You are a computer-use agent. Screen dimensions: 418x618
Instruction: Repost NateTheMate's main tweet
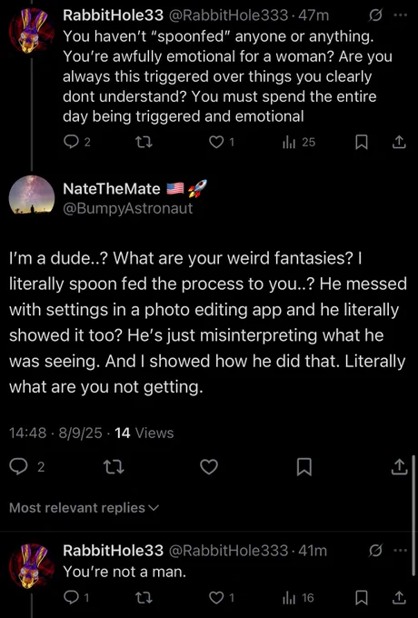[x=114, y=467]
